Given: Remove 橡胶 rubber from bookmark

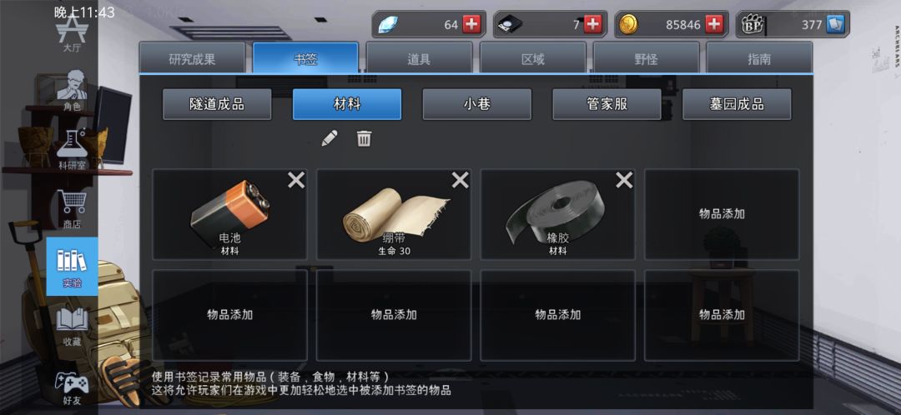Looking at the screenshot, I should 625,181.
